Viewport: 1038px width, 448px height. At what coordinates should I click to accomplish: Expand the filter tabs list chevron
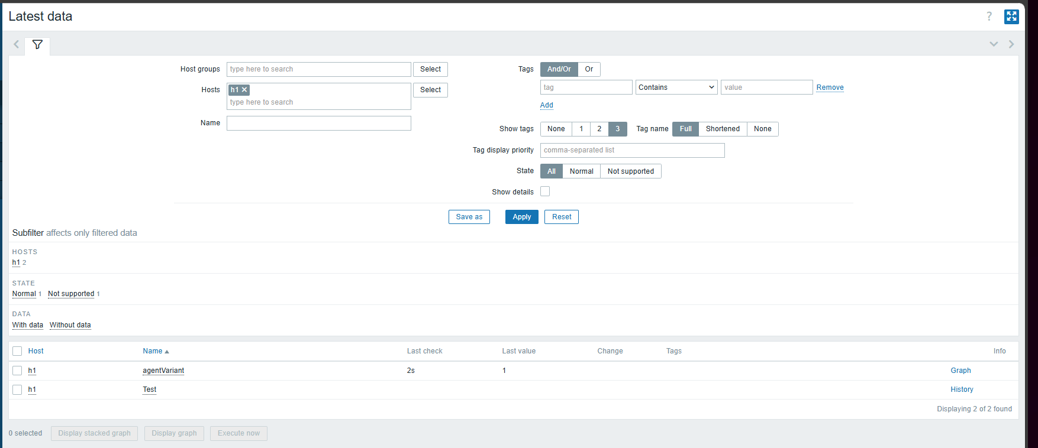(994, 44)
